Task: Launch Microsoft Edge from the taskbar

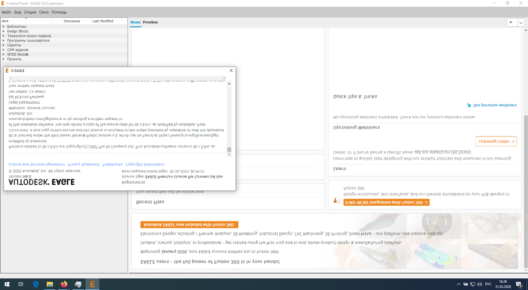Action: click(36, 284)
